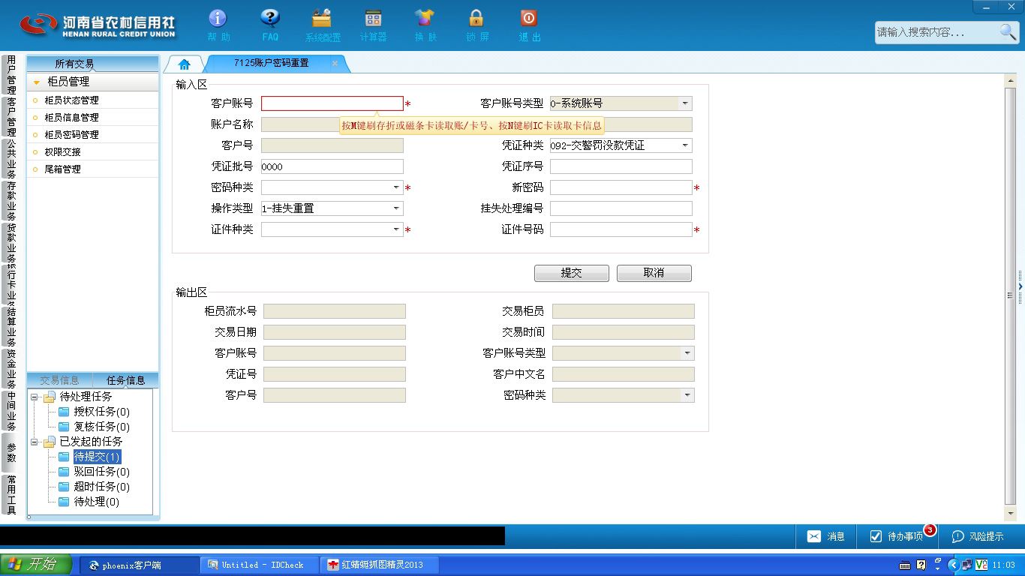Collapse the 已发起的任务 tree node

[35, 442]
